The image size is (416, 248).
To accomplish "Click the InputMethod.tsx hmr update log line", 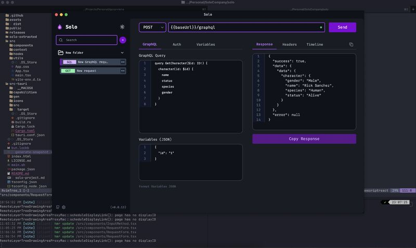I will [x=68, y=224].
